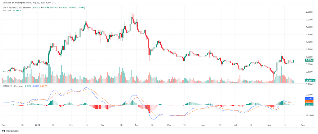The image size is (318, 134).
Task: Click the Jul label on time axis
Action: click(x=236, y=125)
